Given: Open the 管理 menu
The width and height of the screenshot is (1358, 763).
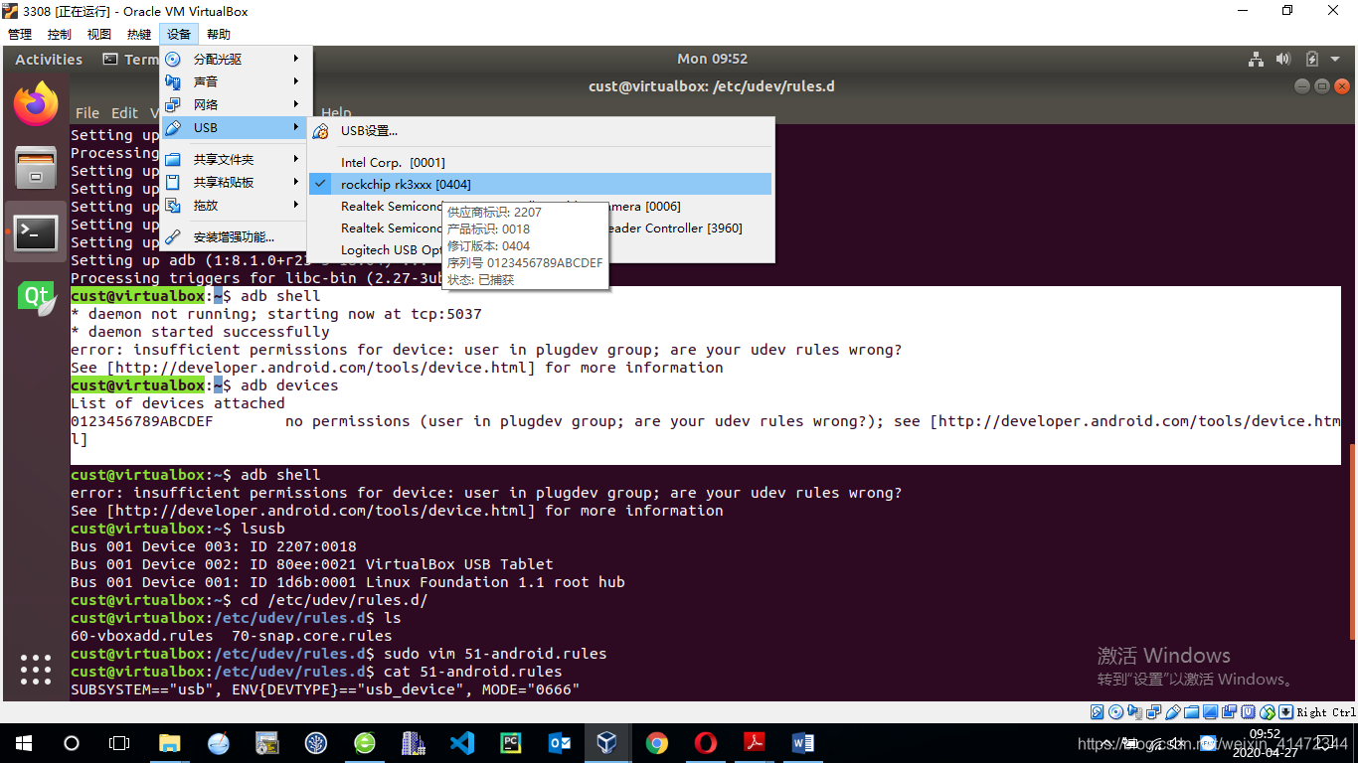Looking at the screenshot, I should pos(20,35).
